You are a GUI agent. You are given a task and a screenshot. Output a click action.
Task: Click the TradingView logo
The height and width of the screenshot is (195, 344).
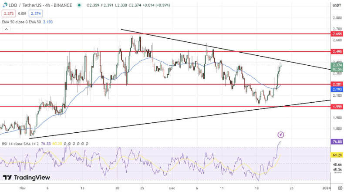(x=26, y=178)
